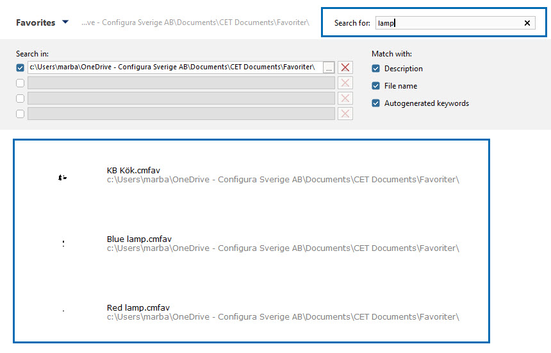Viewport: 551px width, 353px height.
Task: Click the KB Kök result thumbnail
Action: [63, 177]
